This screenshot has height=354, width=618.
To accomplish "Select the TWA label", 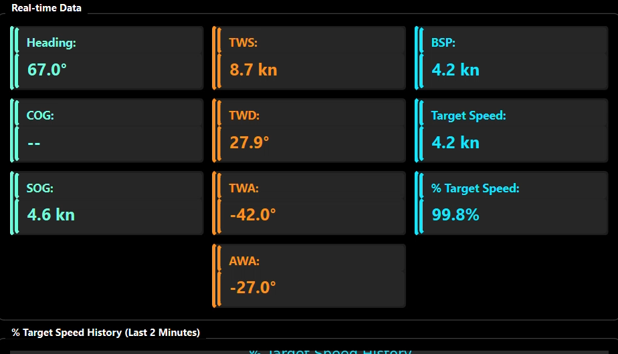I will coord(243,188).
